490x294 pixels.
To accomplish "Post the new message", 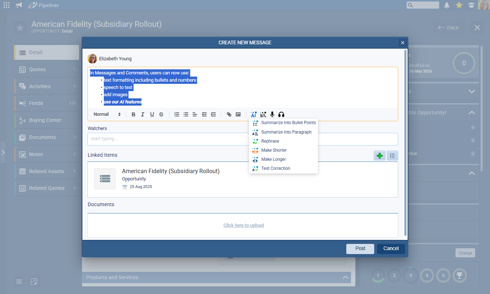I will pyautogui.click(x=360, y=249).
